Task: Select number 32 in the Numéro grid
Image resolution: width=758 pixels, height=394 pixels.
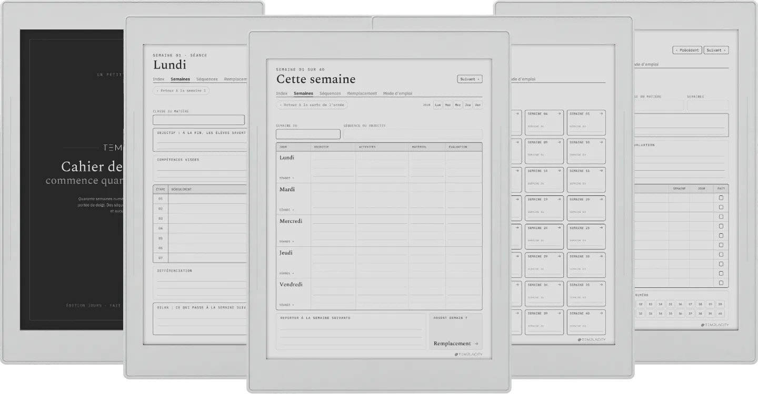Action: pyautogui.click(x=641, y=314)
